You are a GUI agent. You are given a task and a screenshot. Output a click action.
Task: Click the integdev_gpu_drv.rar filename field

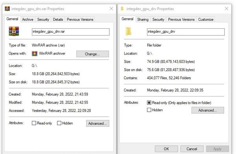click(x=70, y=32)
